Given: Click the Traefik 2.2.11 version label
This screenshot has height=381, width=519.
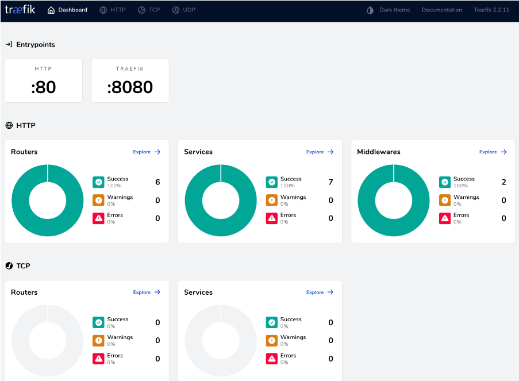Looking at the screenshot, I should (x=491, y=10).
